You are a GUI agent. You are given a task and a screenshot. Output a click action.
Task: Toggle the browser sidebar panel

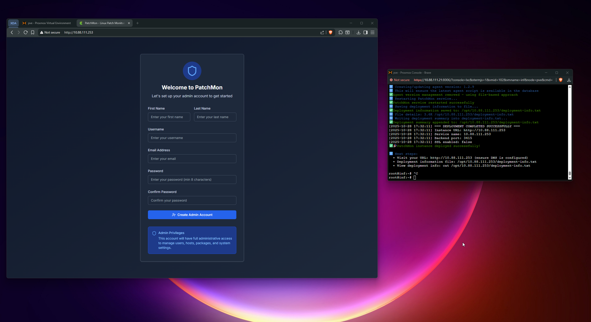click(365, 32)
